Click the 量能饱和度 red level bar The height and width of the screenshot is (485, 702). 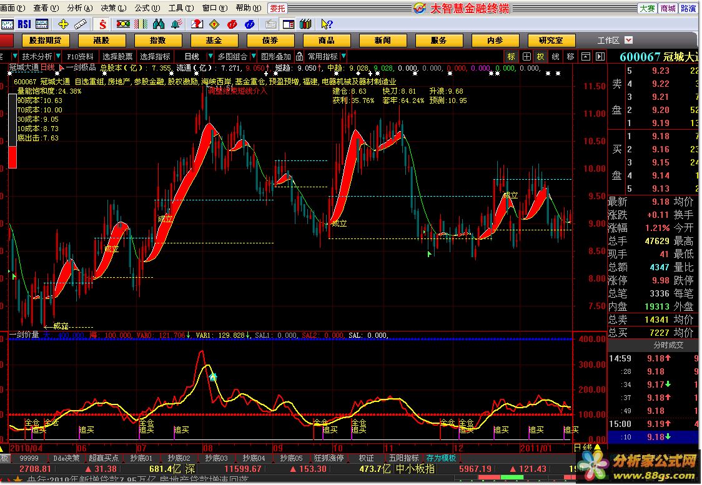[12, 157]
